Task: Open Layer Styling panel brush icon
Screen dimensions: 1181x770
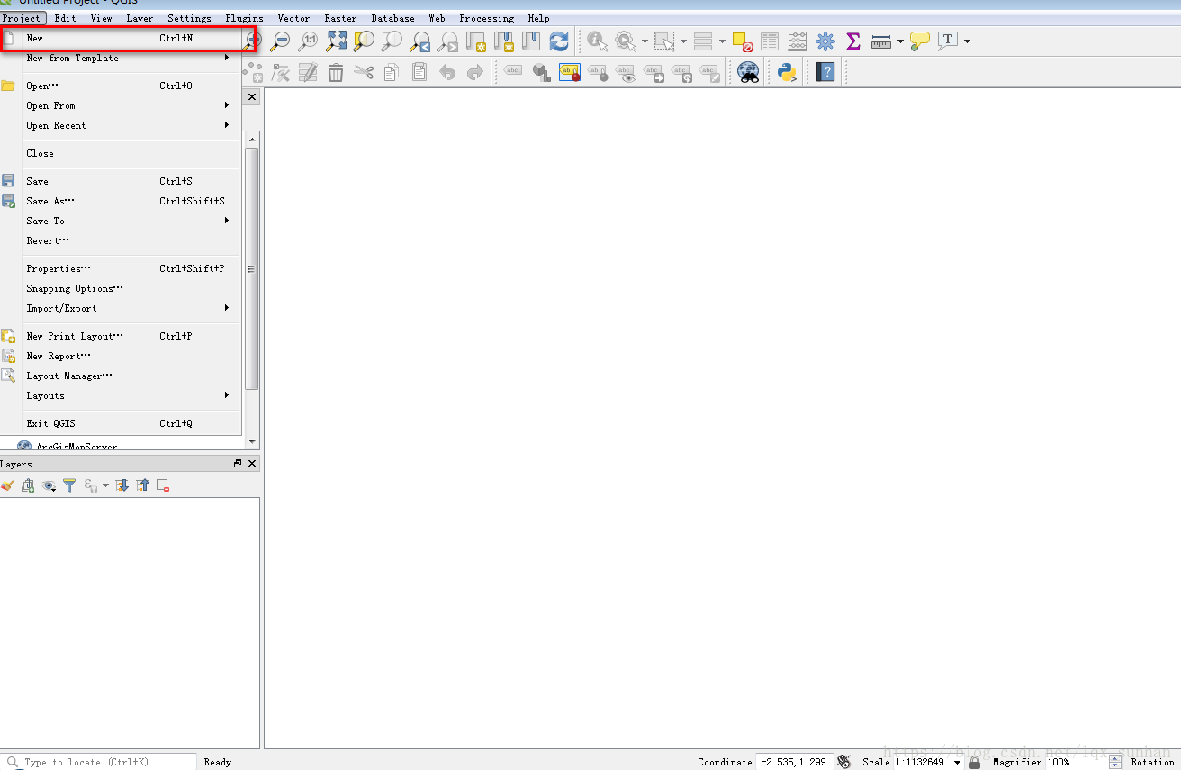Action: [7, 485]
